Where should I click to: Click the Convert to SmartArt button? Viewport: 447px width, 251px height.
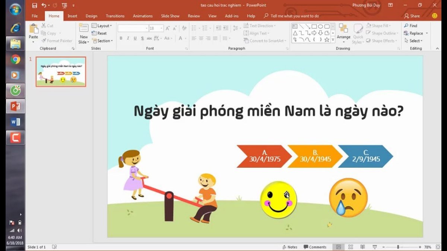[x=265, y=41]
